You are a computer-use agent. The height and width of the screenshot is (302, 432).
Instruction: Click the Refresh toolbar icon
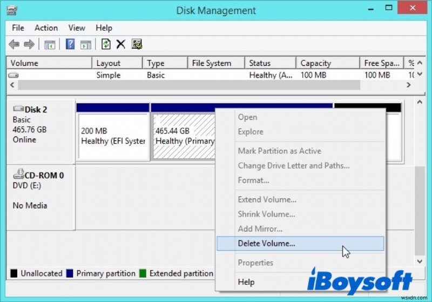pos(106,44)
